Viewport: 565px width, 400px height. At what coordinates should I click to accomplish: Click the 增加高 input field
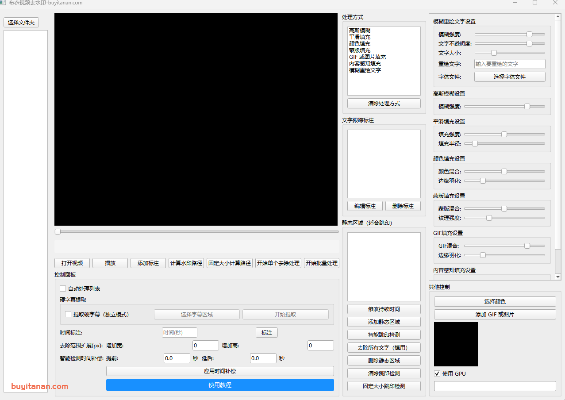(321, 345)
